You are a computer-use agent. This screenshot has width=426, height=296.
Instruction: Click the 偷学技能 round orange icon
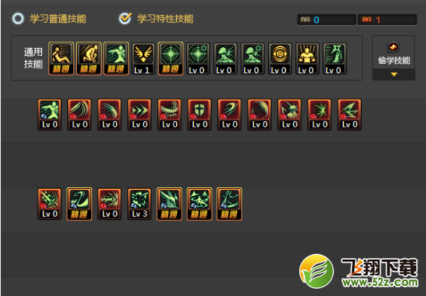(x=393, y=47)
